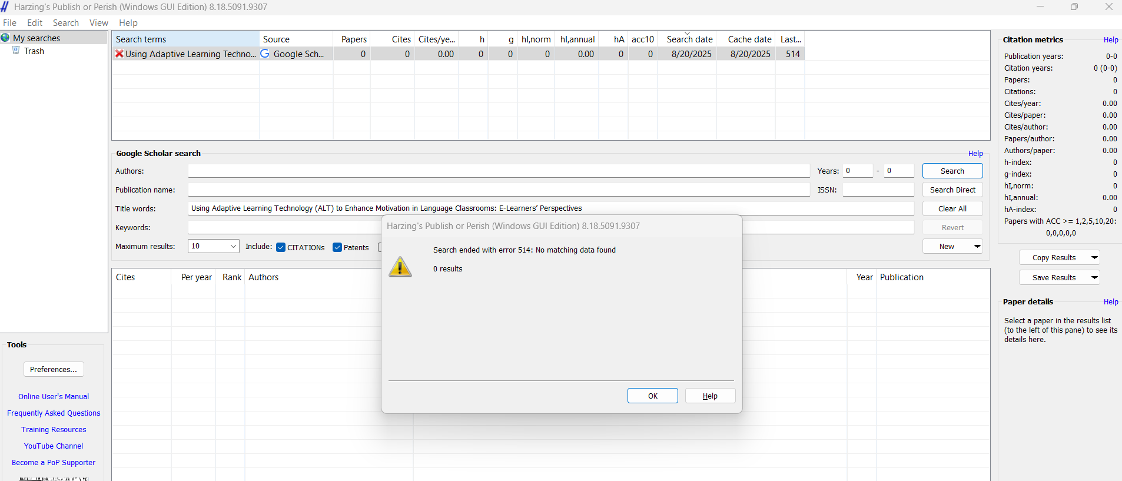1122x481 pixels.
Task: Click the yellow warning triangle icon
Action: coord(400,267)
